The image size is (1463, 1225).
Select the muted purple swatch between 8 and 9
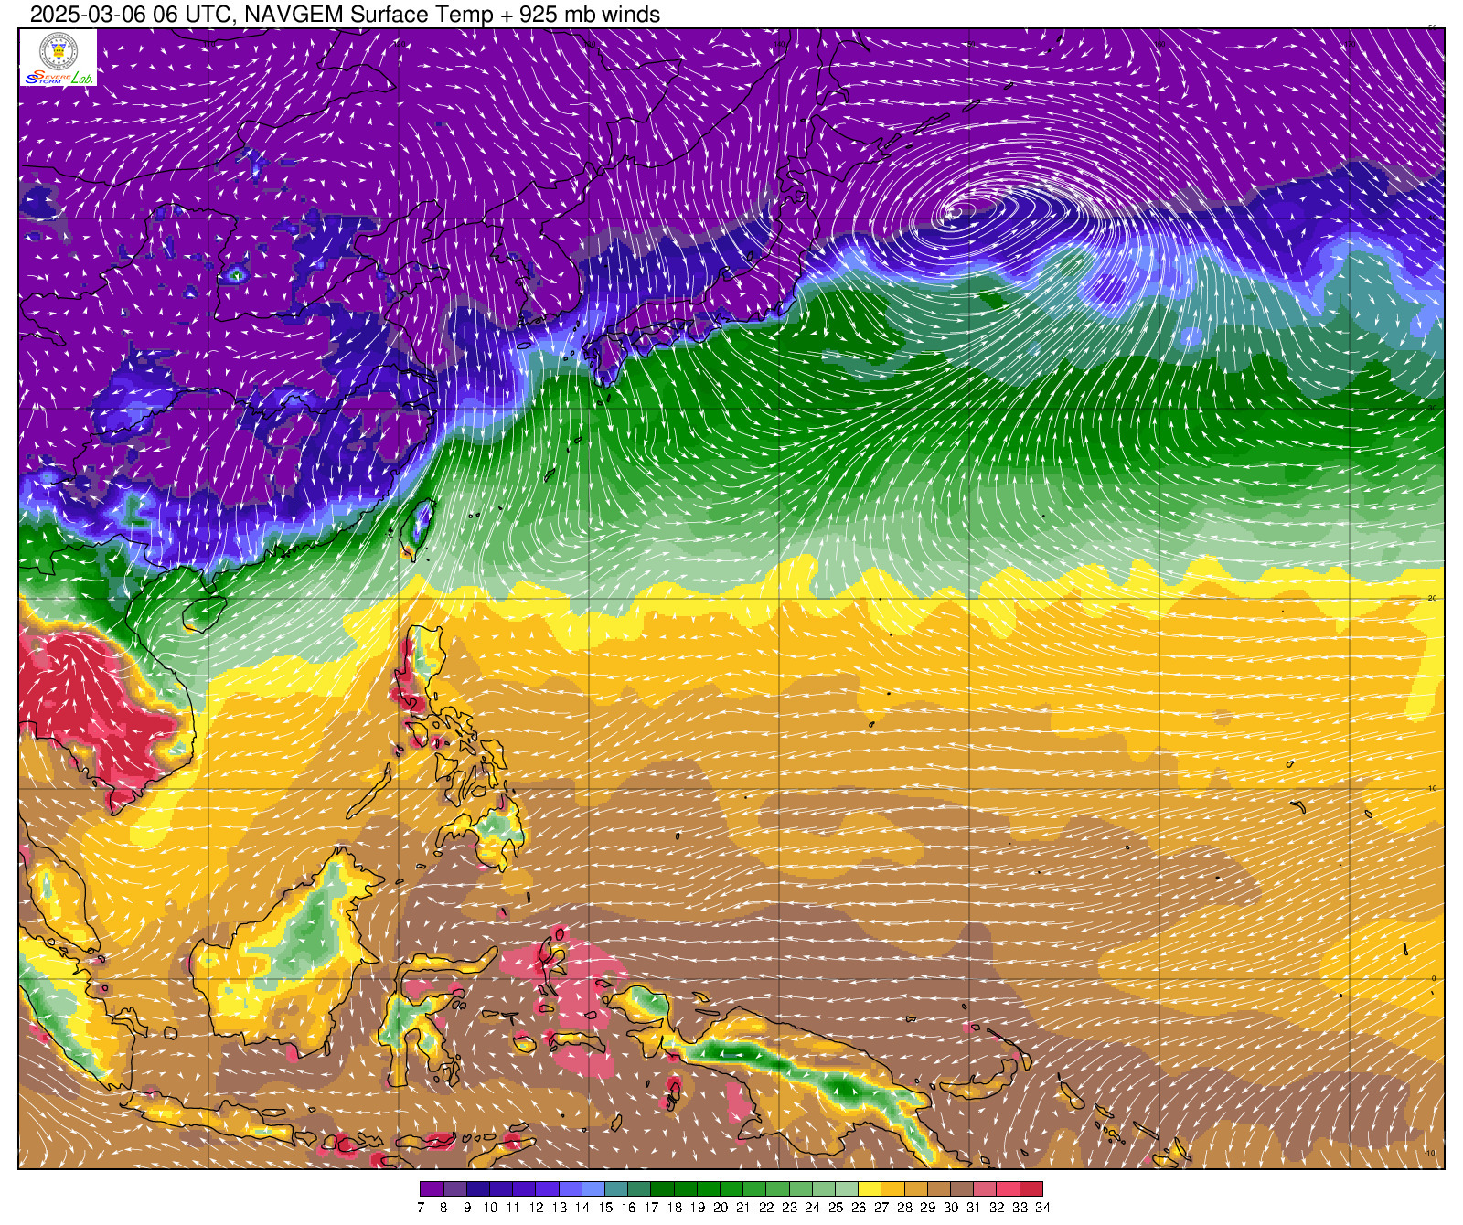454,1189
